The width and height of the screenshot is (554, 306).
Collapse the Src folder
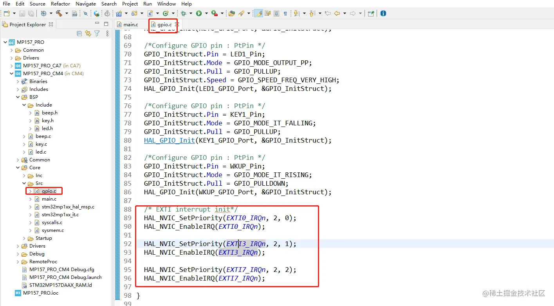[x=24, y=183]
